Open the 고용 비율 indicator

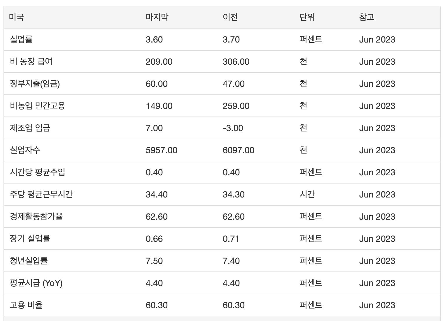coord(26,305)
